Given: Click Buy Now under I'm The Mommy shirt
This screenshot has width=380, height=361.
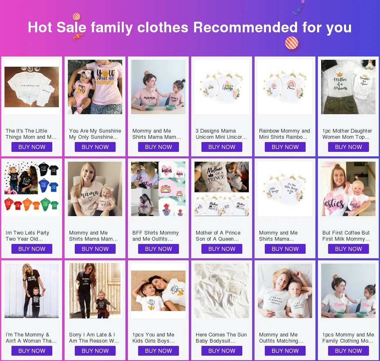Looking at the screenshot, I should (x=32, y=351).
